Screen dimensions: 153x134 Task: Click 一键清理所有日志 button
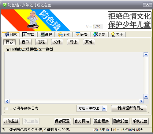129,108
